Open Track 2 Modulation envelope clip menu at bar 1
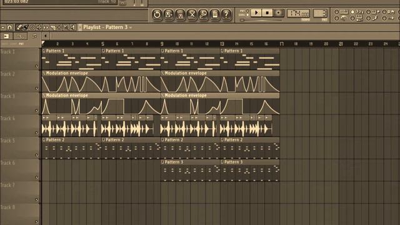Viewport: 400px width, 225px height. [44, 73]
